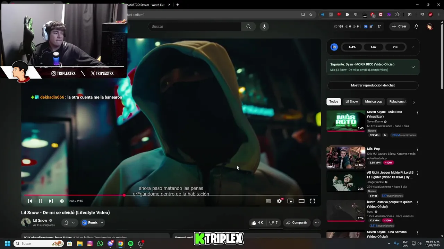The height and width of the screenshot is (249, 444).
Task: Click the vidIQ trophy icon
Action: coord(379,26)
